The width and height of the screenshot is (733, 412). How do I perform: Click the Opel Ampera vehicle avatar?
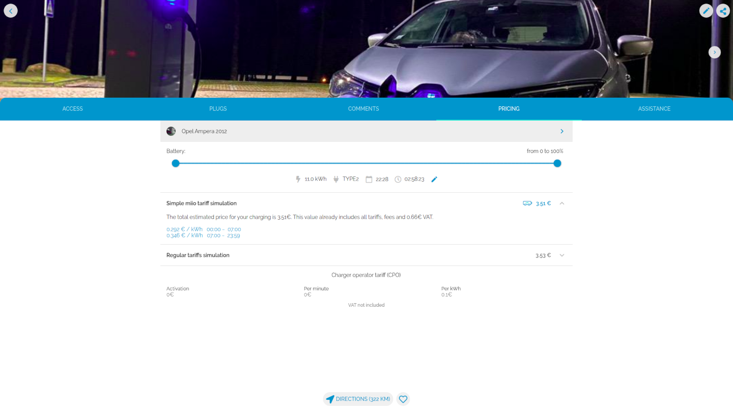pos(171,131)
